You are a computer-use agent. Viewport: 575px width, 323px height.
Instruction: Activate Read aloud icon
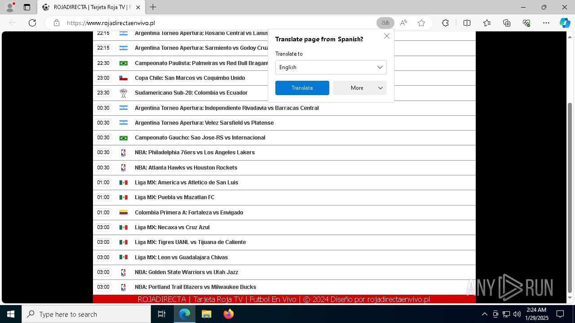coord(403,23)
